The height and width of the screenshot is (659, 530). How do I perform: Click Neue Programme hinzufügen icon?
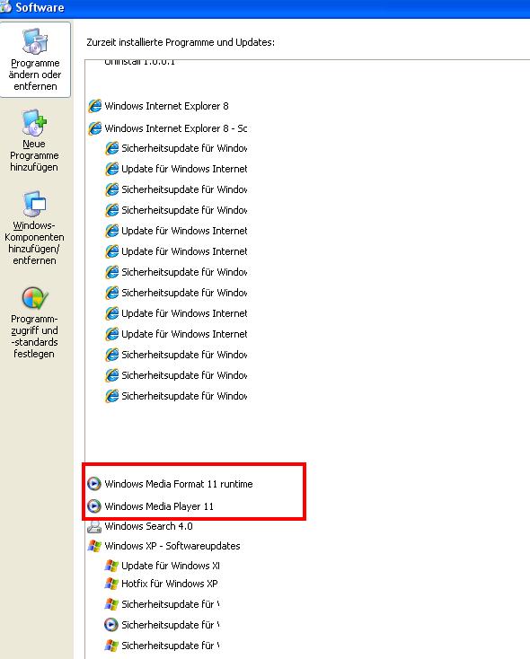click(34, 122)
